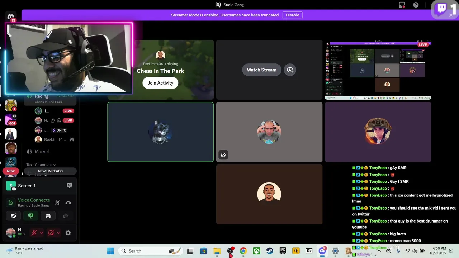Select the gray-haired man's video tile
459x258 pixels.
coord(269,132)
